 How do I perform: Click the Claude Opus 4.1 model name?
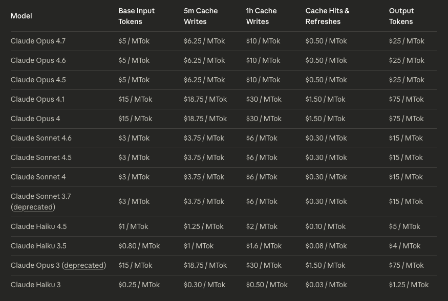pyautogui.click(x=37, y=99)
